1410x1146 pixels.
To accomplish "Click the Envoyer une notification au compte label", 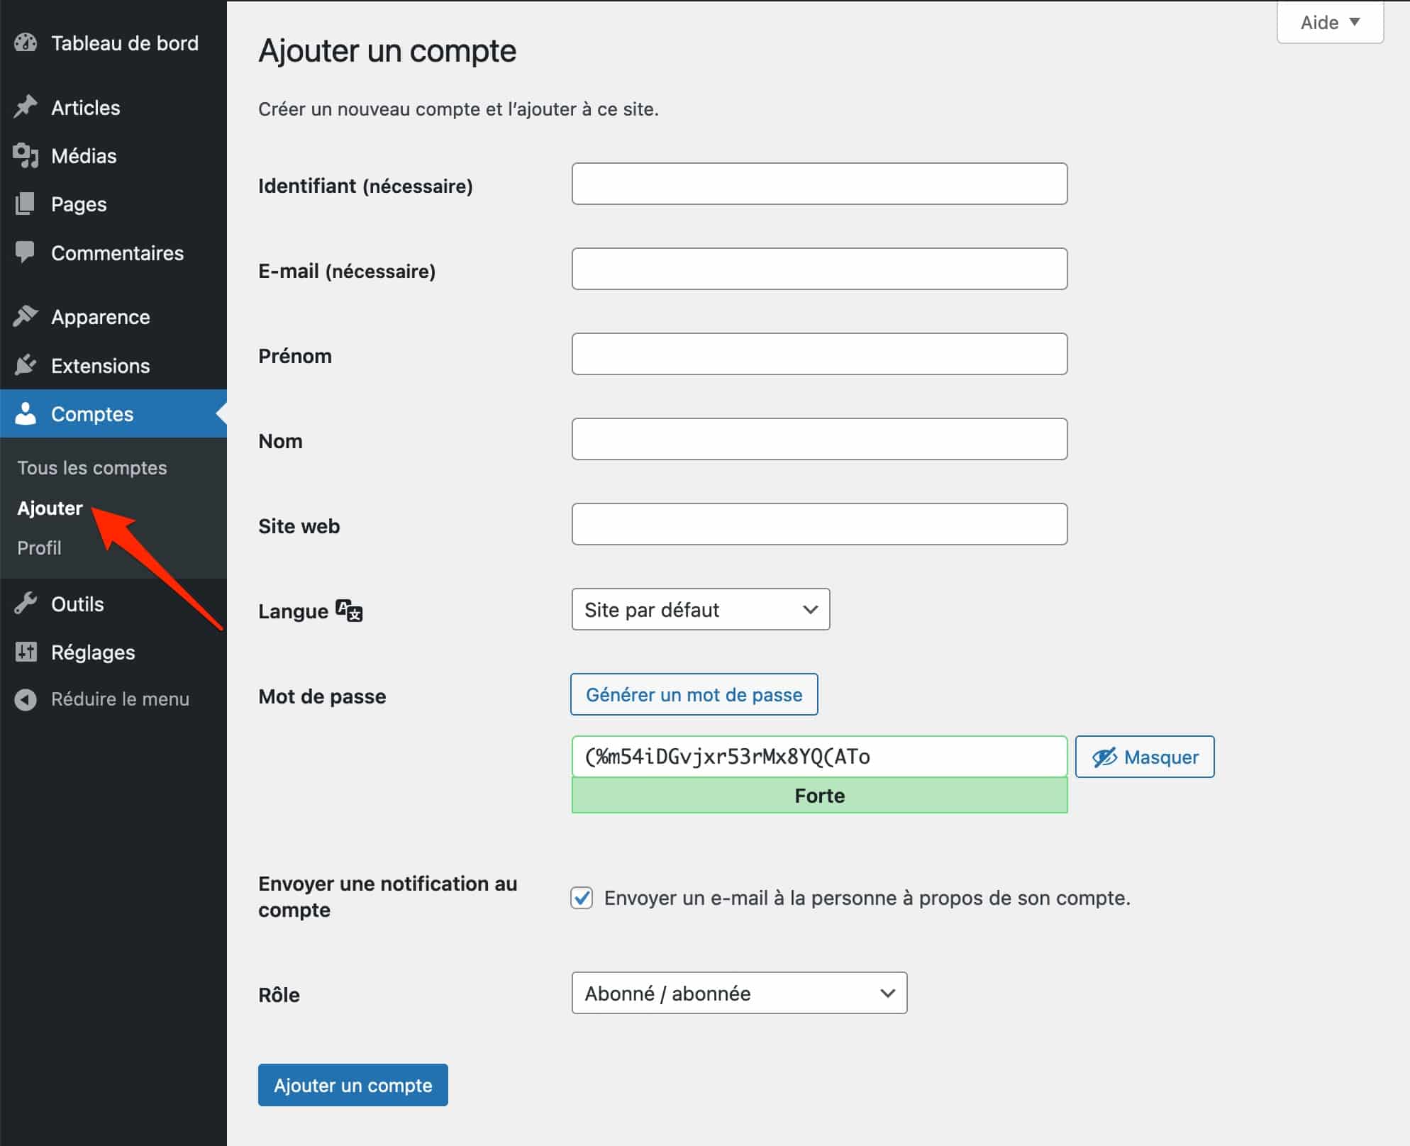I will (388, 896).
